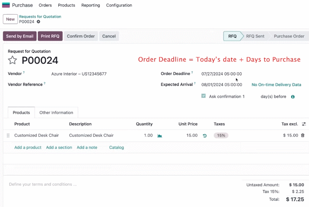Click the Cancel button
The height and width of the screenshot is (207, 309).
(x=109, y=36)
